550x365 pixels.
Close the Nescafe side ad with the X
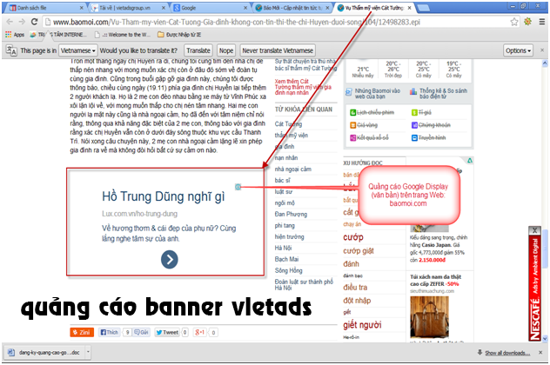click(534, 230)
